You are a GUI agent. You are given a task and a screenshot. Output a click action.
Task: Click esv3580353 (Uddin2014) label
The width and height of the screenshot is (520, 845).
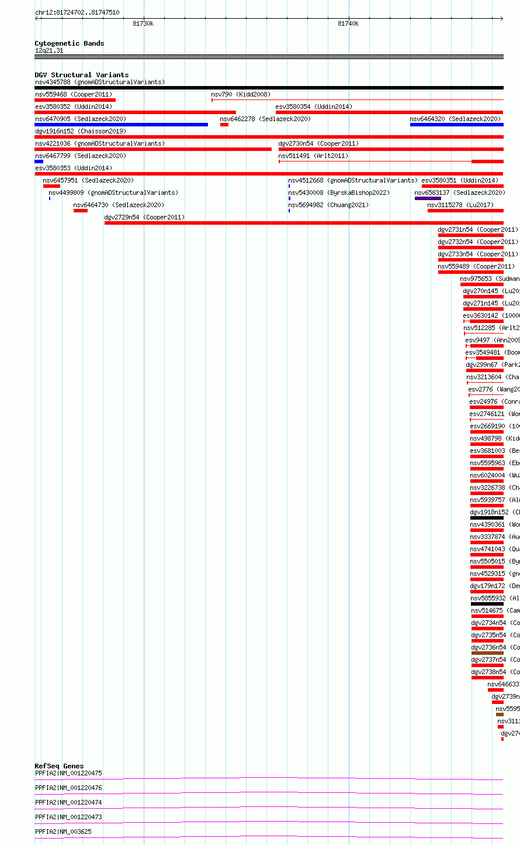74,168
